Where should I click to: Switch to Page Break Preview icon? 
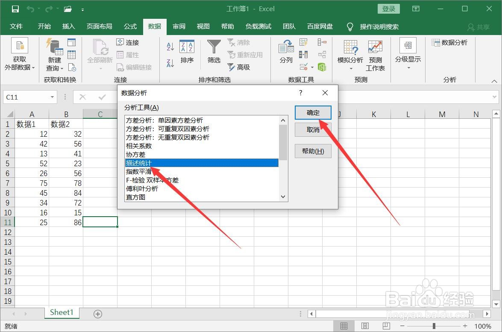coord(386,326)
